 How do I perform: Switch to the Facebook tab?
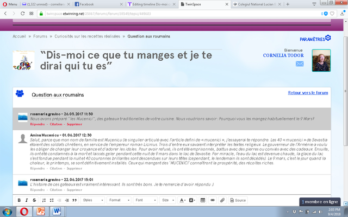point(99,4)
